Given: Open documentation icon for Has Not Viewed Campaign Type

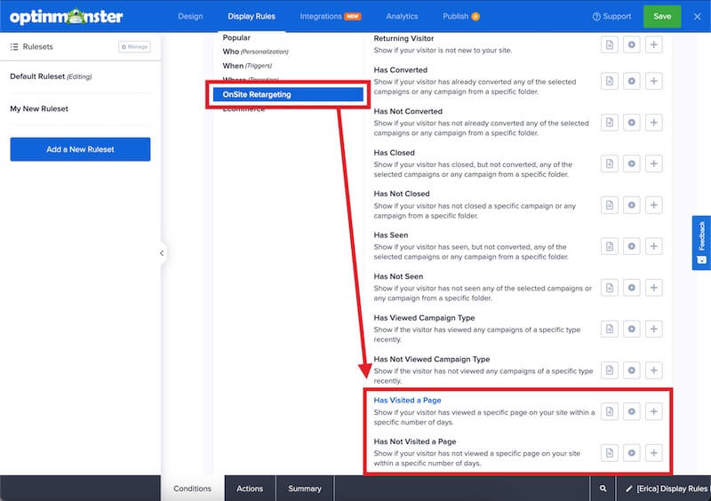Looking at the screenshot, I should tap(610, 370).
